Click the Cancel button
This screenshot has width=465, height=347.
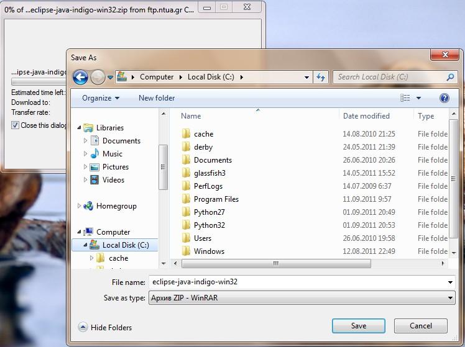tap(420, 326)
